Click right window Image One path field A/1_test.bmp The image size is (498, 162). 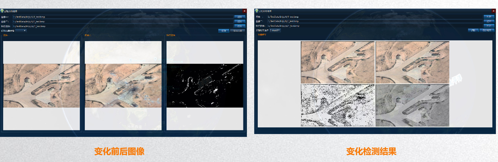pyautogui.click(x=375, y=17)
